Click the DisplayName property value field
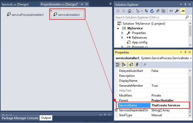193x123 pixels. pos(169,81)
